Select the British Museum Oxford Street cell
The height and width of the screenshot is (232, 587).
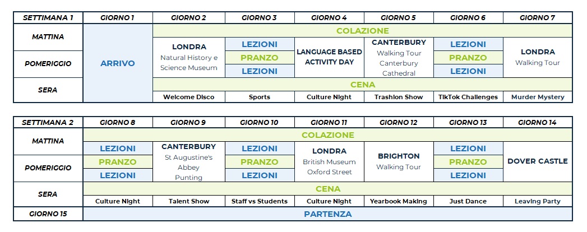click(329, 162)
